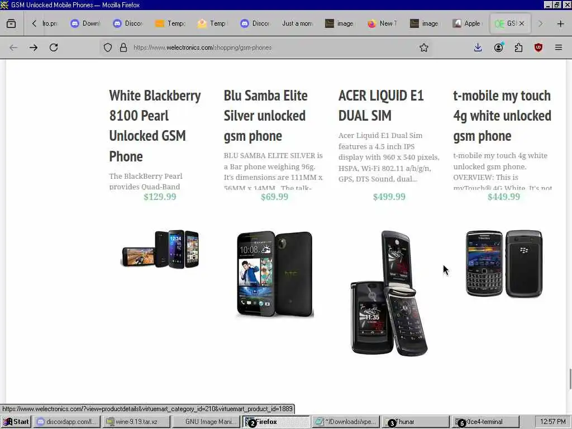Switch to Xfce4-terminal taskbar window
This screenshot has height=429, width=572.
[x=485, y=422]
